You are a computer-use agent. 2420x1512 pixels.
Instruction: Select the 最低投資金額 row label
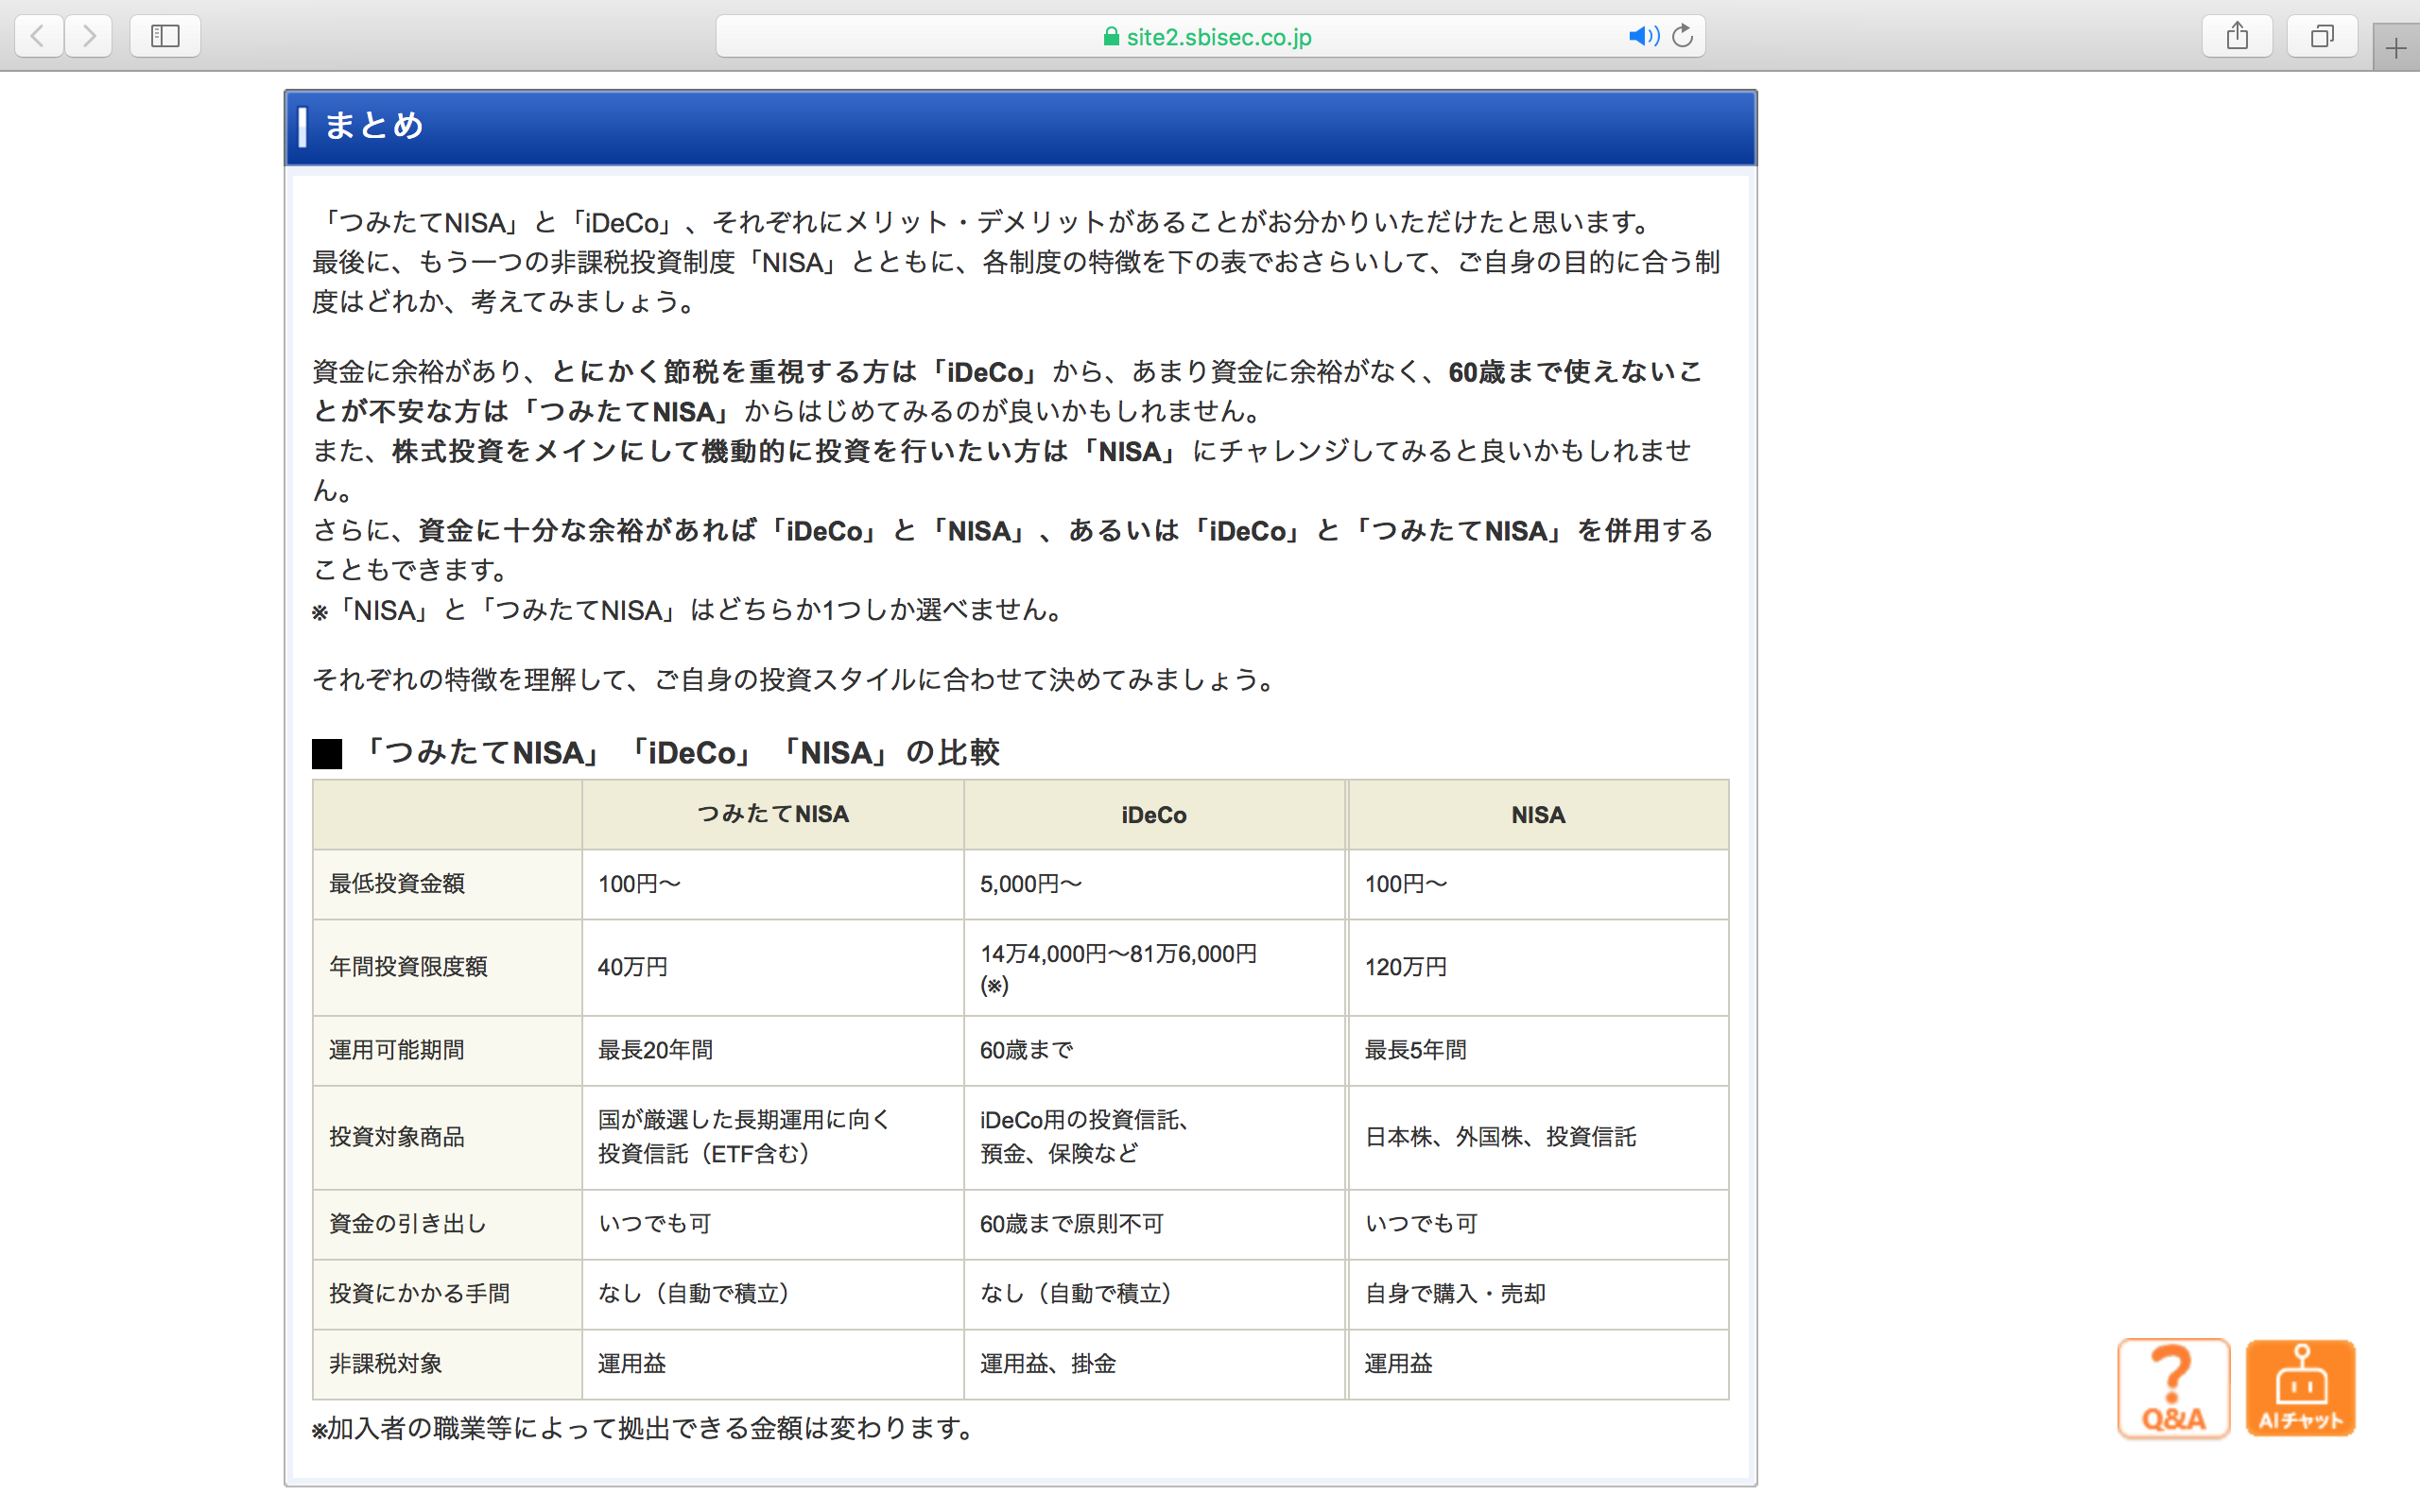click(447, 884)
